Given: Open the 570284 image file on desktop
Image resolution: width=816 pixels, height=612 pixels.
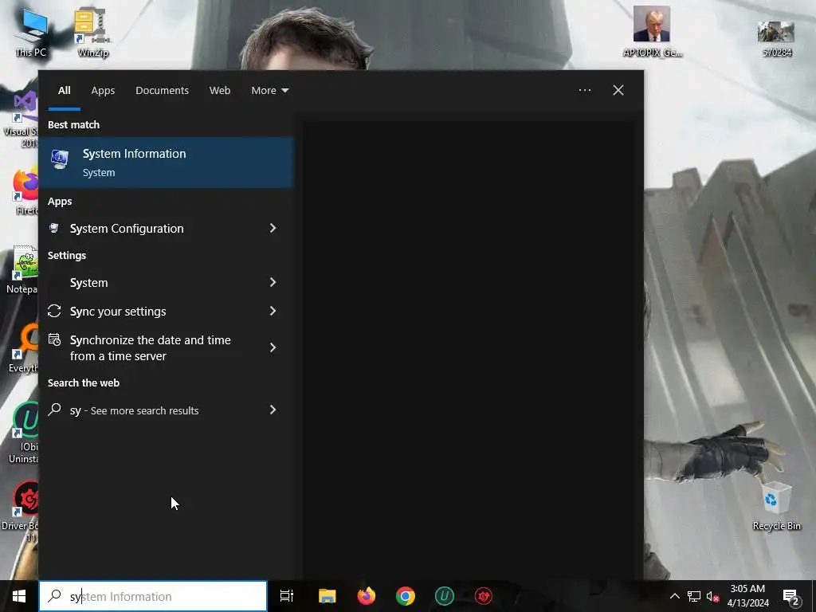Looking at the screenshot, I should pos(776,38).
